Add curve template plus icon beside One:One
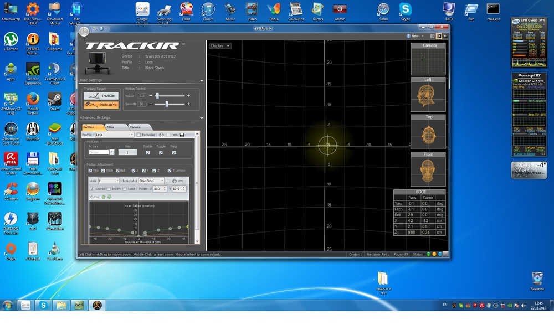The image size is (554, 330). [x=174, y=181]
